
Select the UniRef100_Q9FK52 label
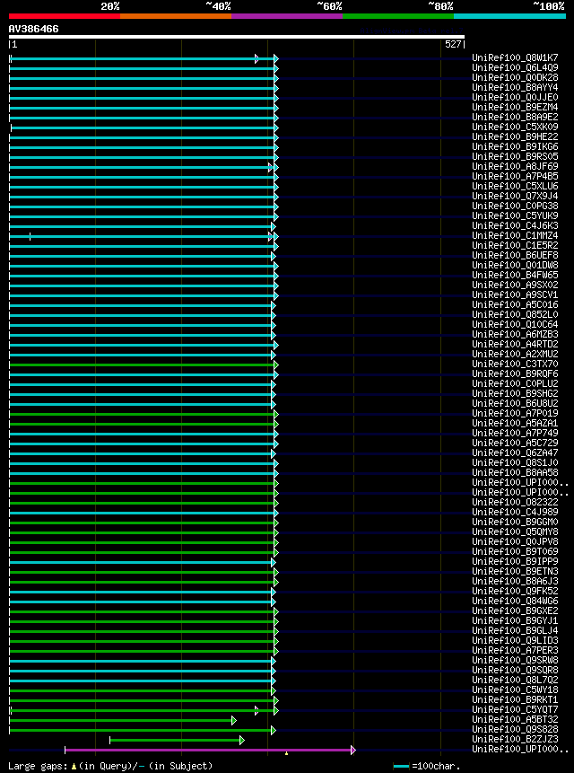pyautogui.click(x=515, y=591)
